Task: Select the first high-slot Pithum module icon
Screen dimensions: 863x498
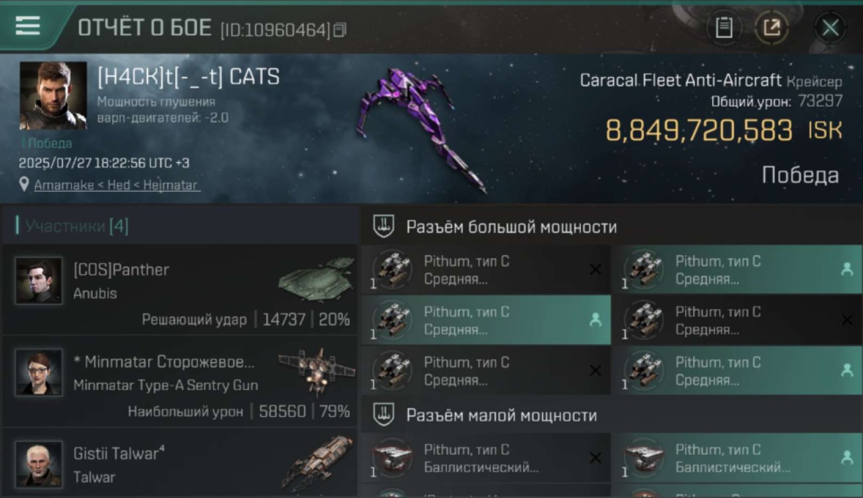Action: tap(392, 270)
